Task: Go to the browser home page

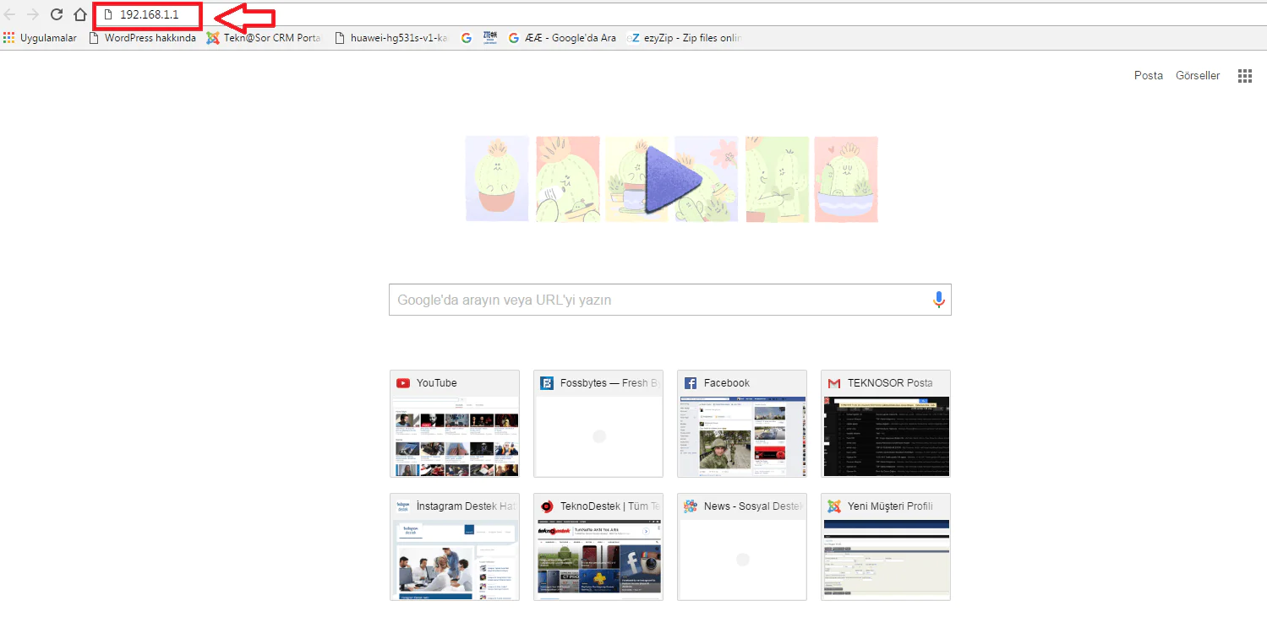Action: point(80,14)
